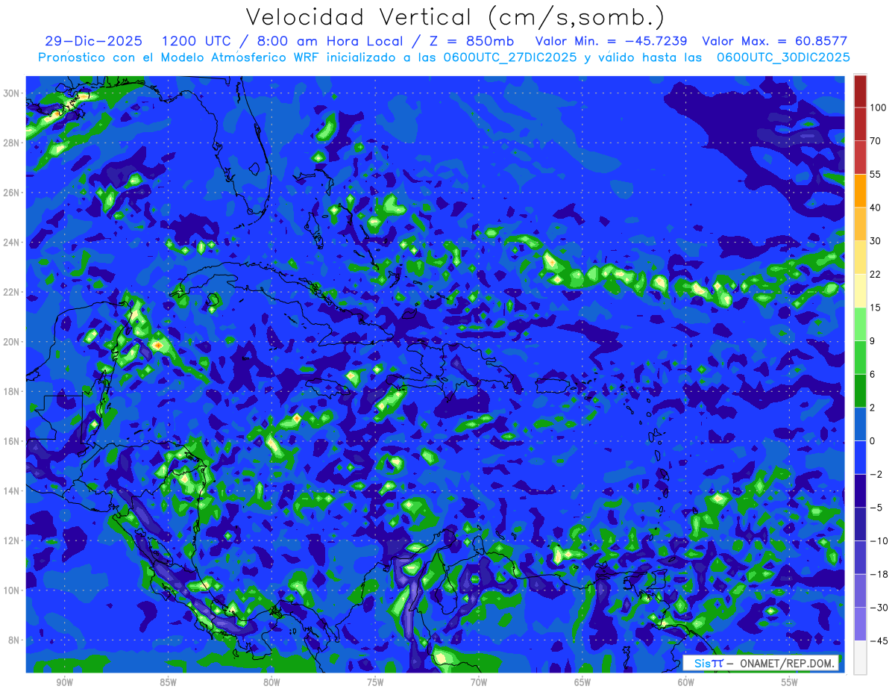Click the "85W" longitude label

pos(168,682)
